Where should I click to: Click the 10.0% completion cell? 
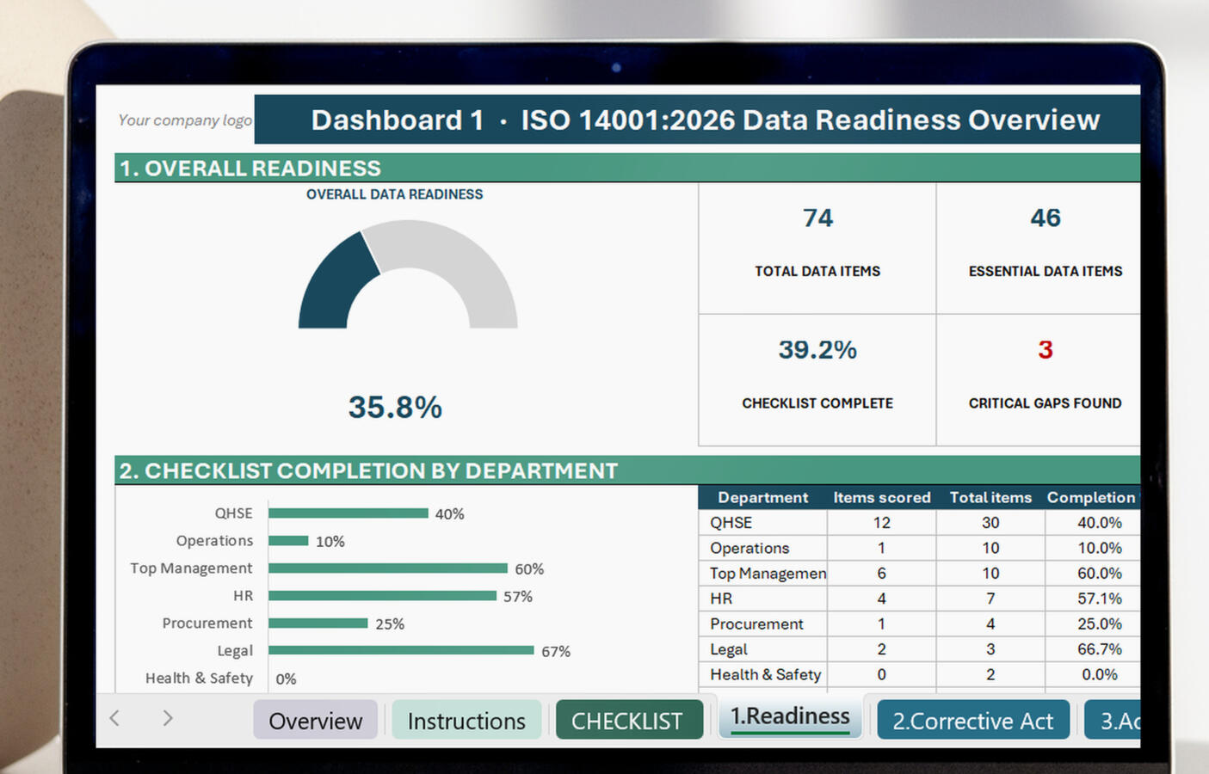click(1093, 548)
